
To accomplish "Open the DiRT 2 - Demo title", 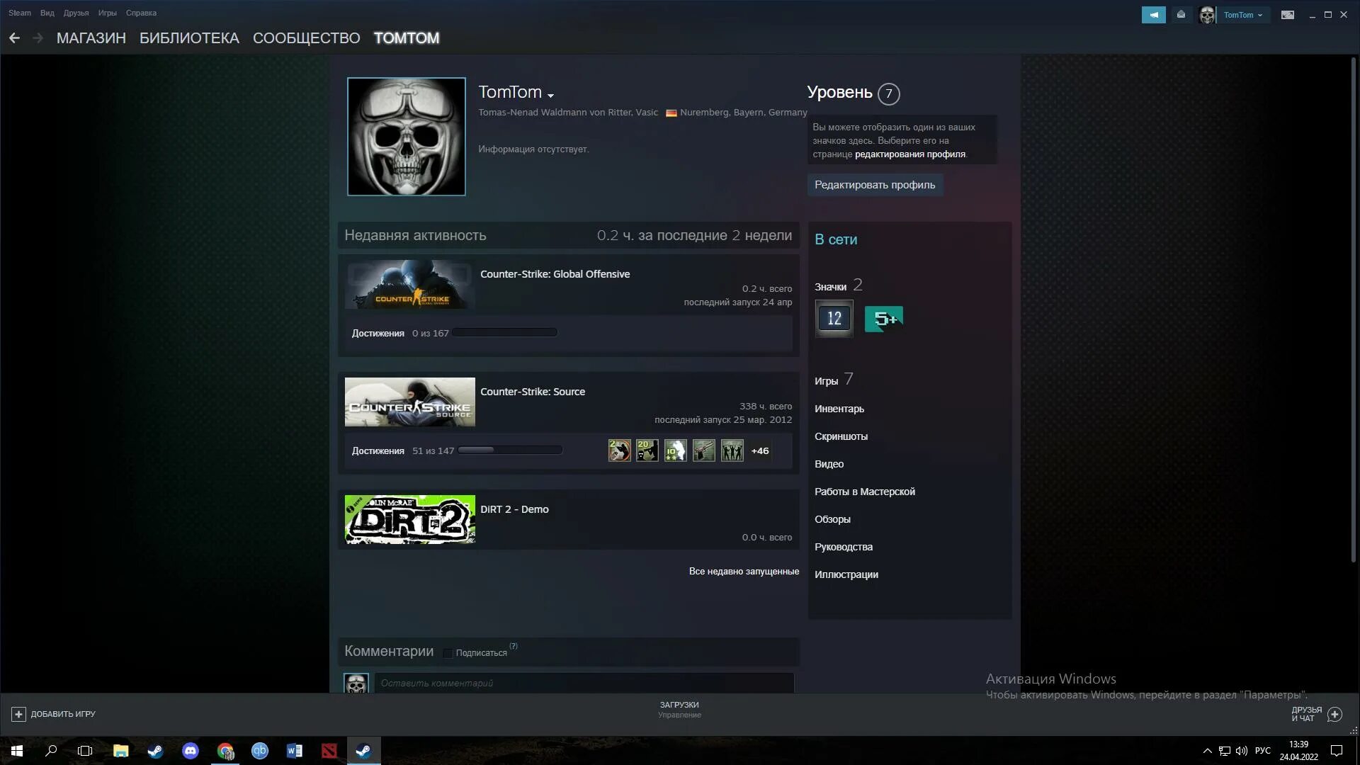I will click(514, 509).
